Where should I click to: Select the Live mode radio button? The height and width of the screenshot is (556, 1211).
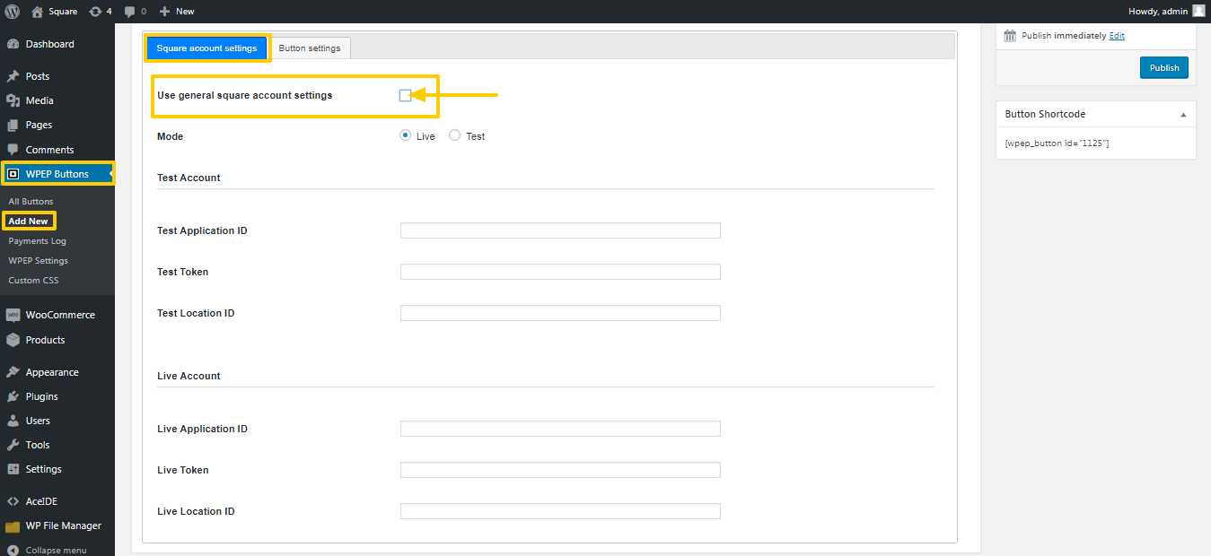click(405, 135)
